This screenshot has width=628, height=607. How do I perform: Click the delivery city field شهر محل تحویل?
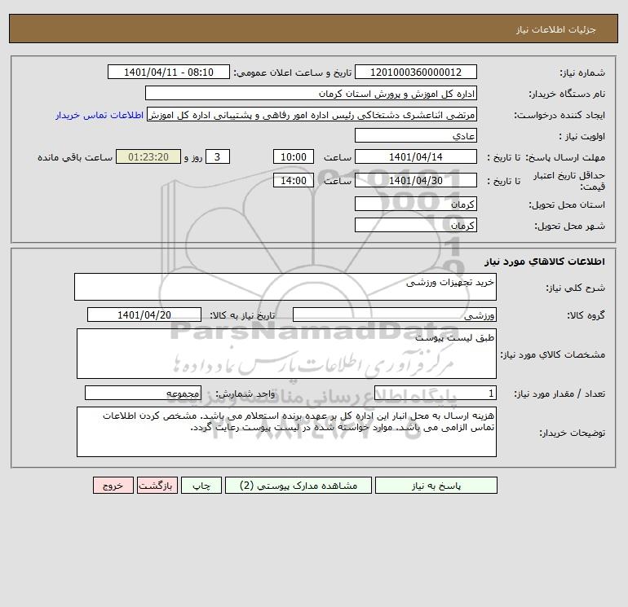(x=416, y=225)
